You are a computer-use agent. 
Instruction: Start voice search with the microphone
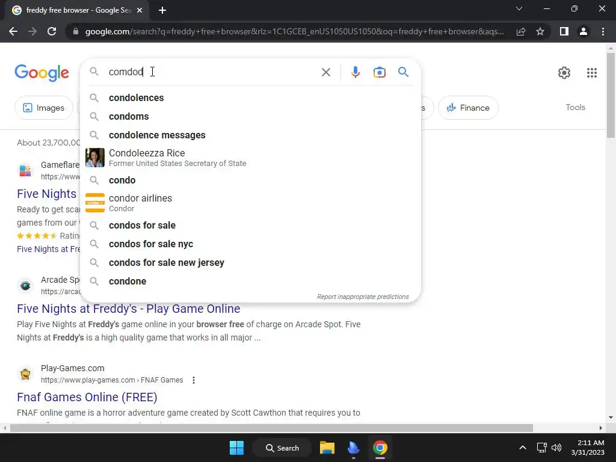click(355, 72)
